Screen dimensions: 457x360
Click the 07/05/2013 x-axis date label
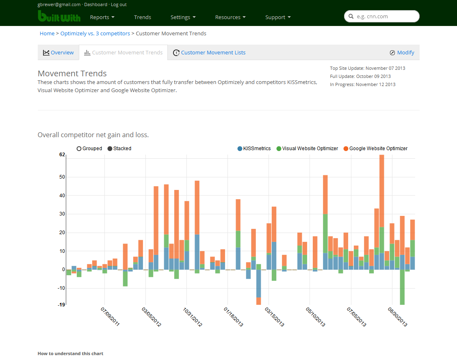tap(356, 317)
